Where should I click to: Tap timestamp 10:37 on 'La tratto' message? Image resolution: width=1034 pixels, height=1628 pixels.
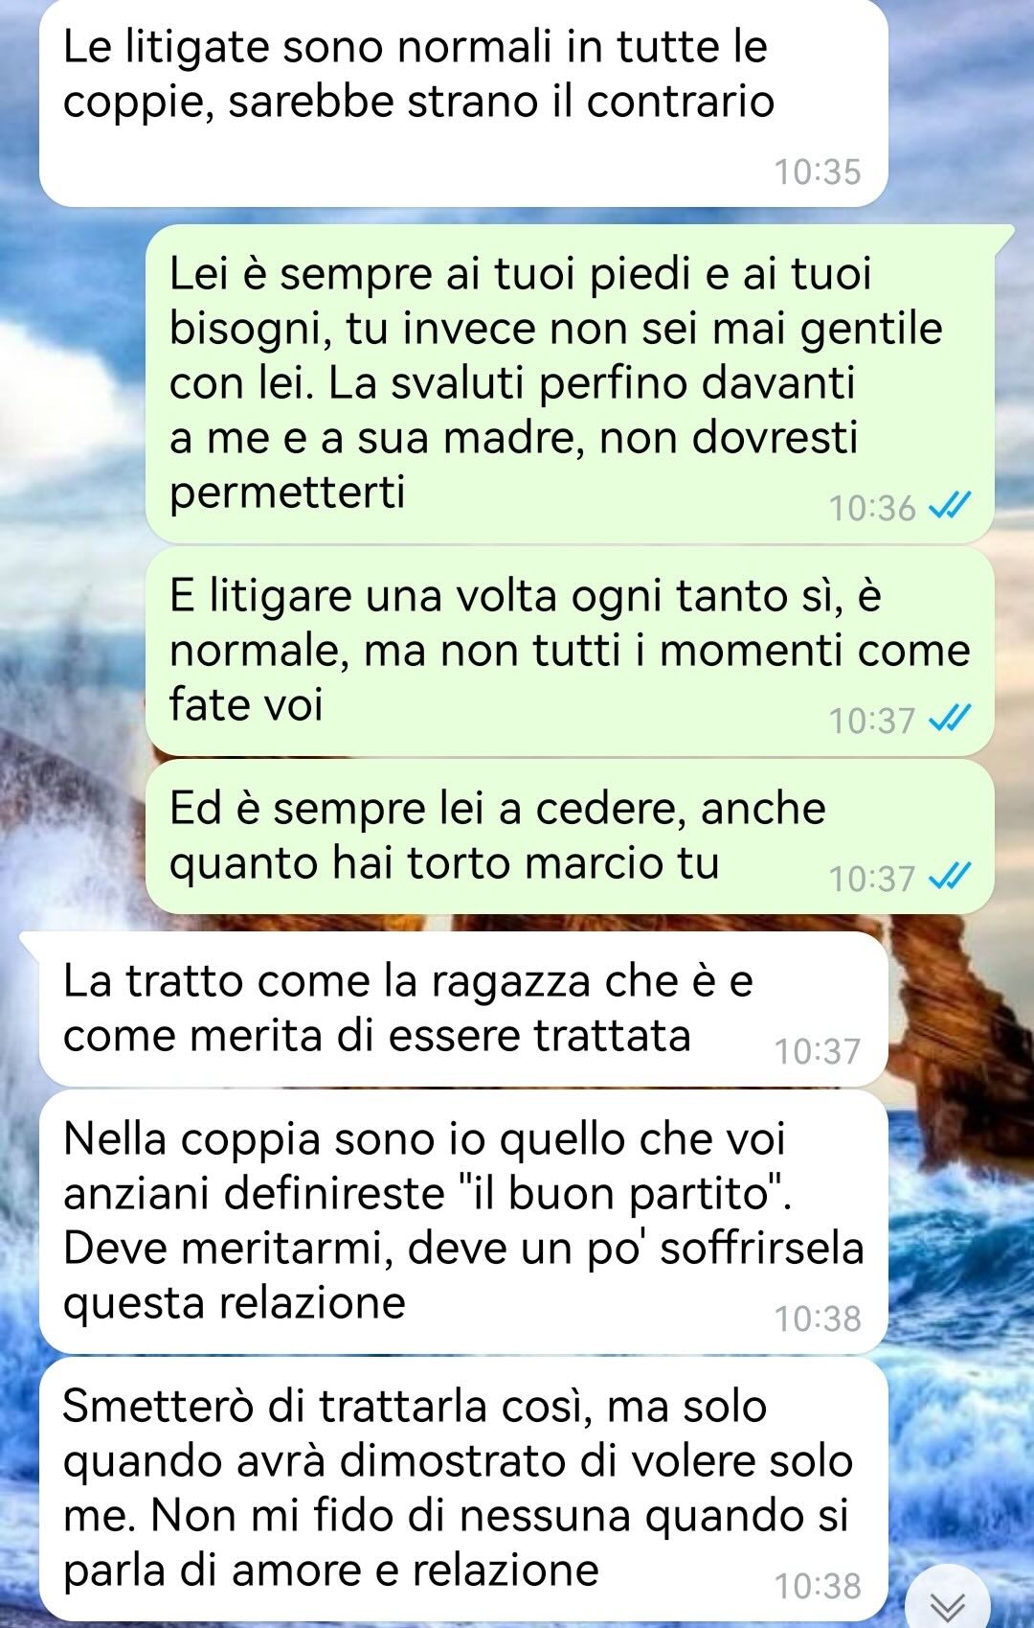(818, 1051)
